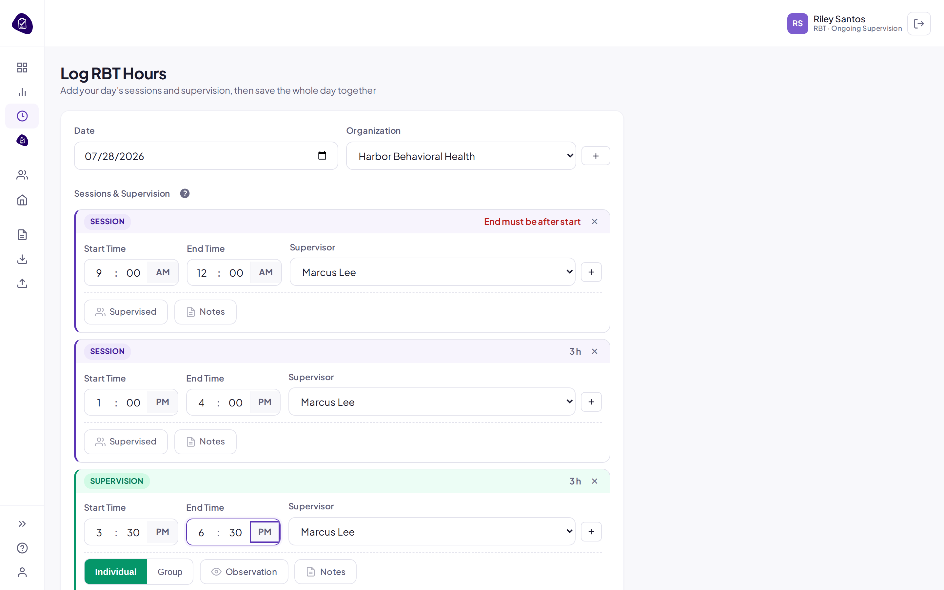944x590 pixels.
Task: Click the 'End must be after start' error
Action: pos(532,222)
